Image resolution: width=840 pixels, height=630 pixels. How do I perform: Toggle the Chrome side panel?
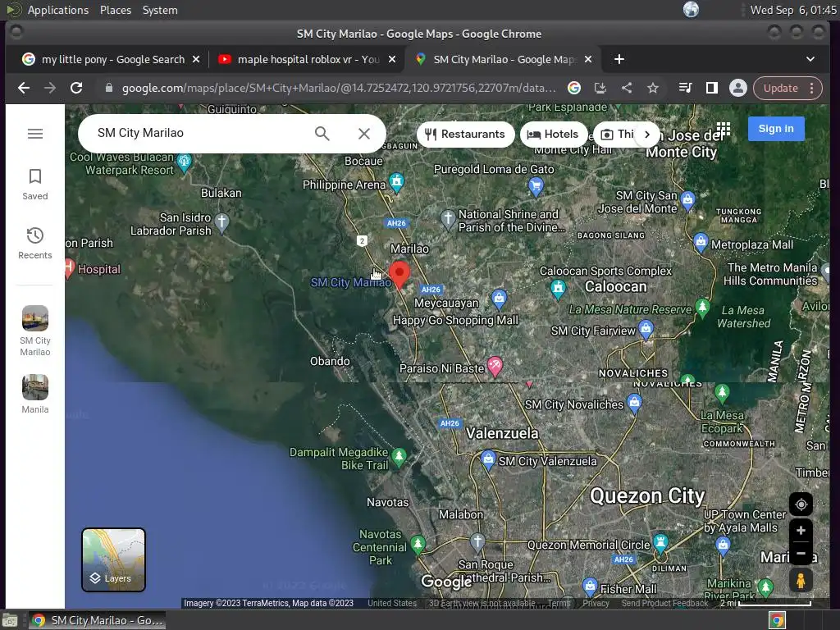tap(711, 88)
